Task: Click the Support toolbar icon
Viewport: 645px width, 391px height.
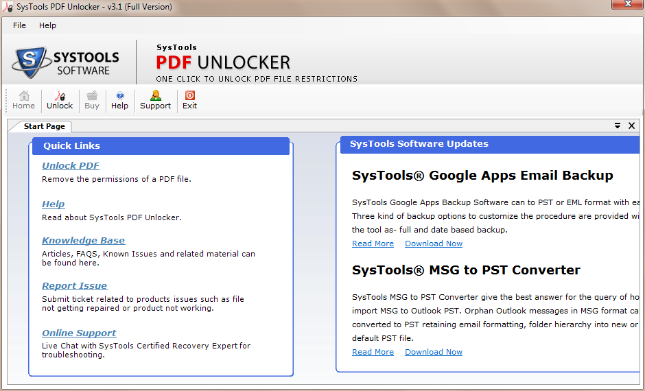Action: pos(155,96)
